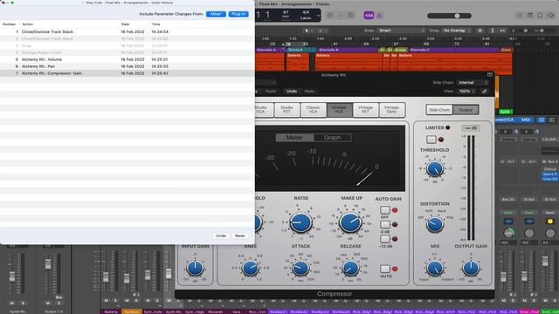Screen dimensions: 559x314
Task: Click the plug-in window expand icon
Action: click(490, 75)
